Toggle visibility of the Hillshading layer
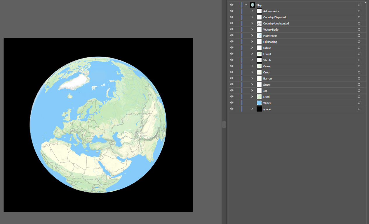Image resolution: width=369 pixels, height=224 pixels. [x=232, y=42]
